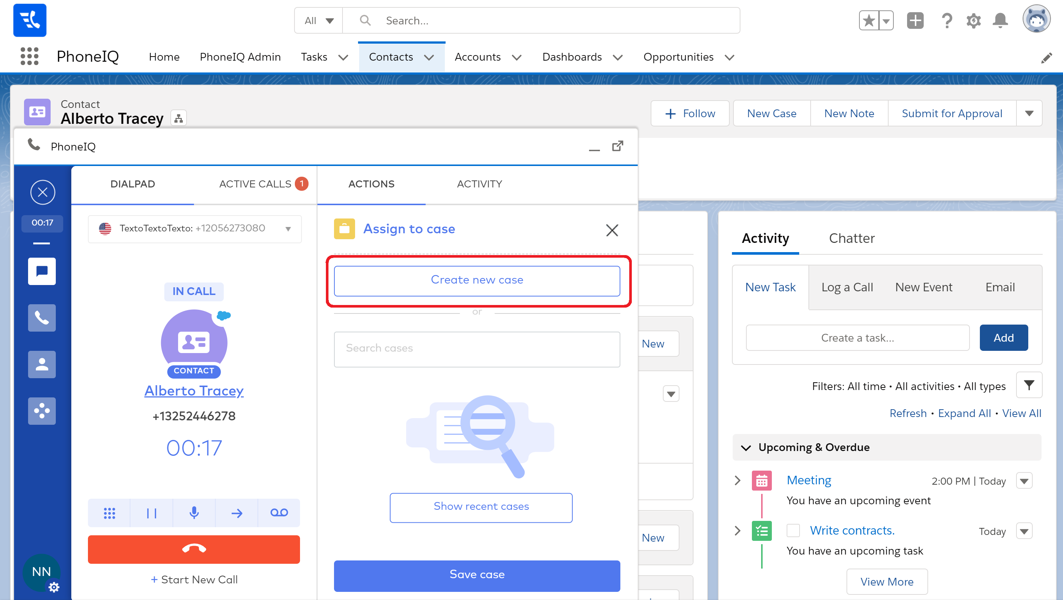
Task: Collapse the Upcoming & Overdue section
Action: pos(746,448)
